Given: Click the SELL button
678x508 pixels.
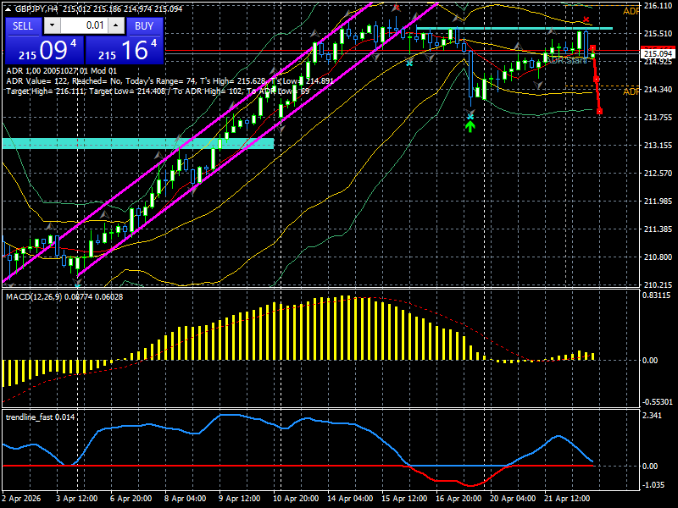Looking at the screenshot, I should coord(24,26).
